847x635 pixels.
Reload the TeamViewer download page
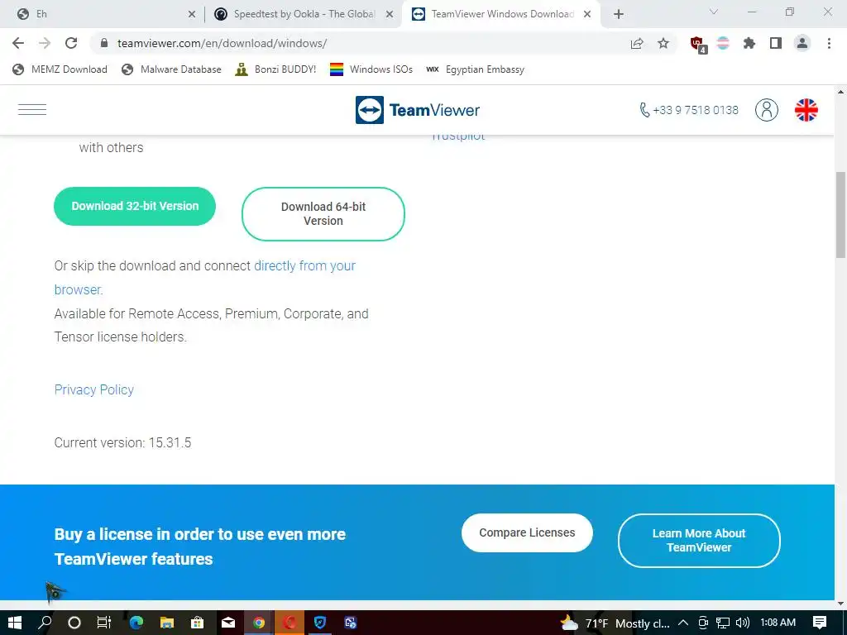pos(71,43)
